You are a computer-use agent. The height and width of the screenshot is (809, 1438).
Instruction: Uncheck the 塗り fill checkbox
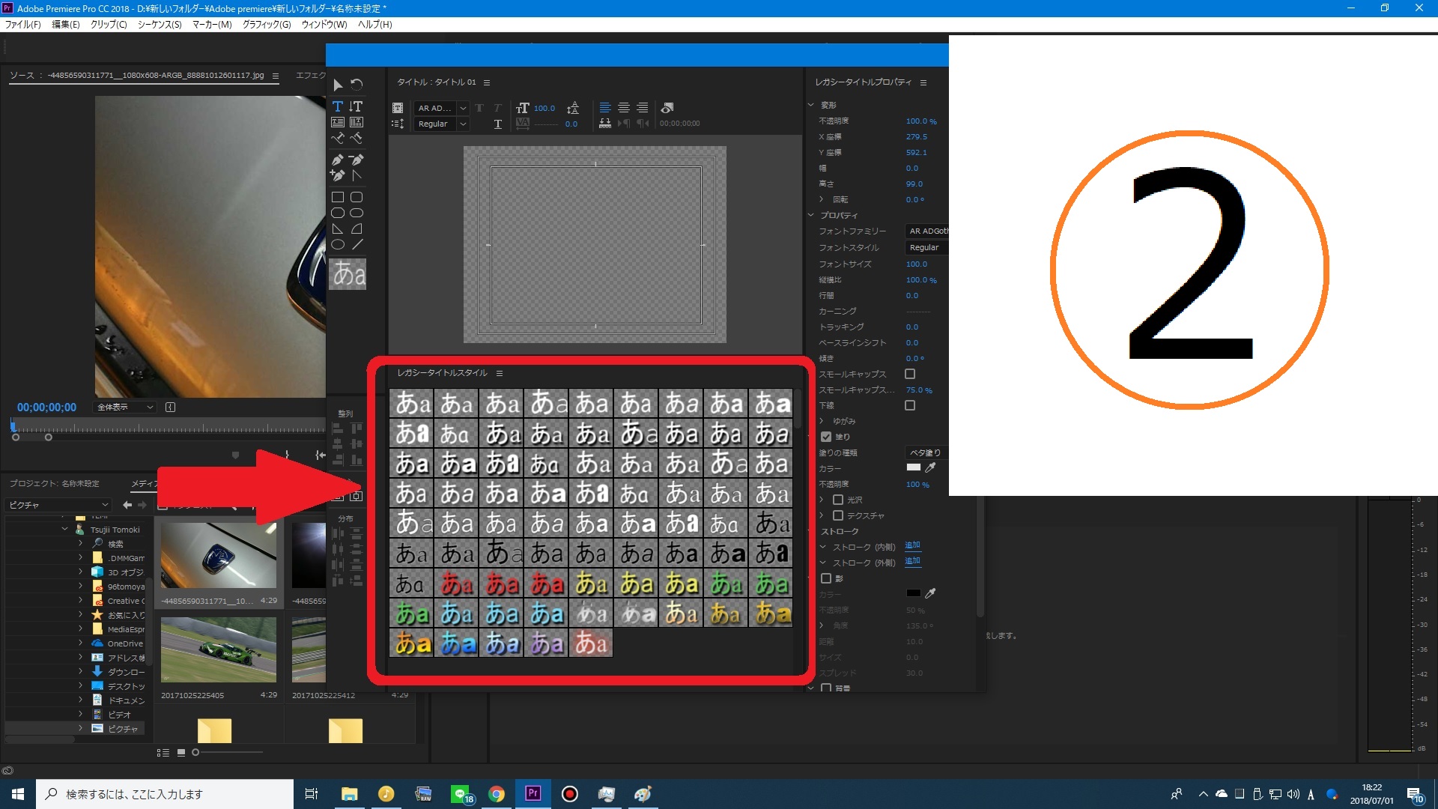point(826,437)
